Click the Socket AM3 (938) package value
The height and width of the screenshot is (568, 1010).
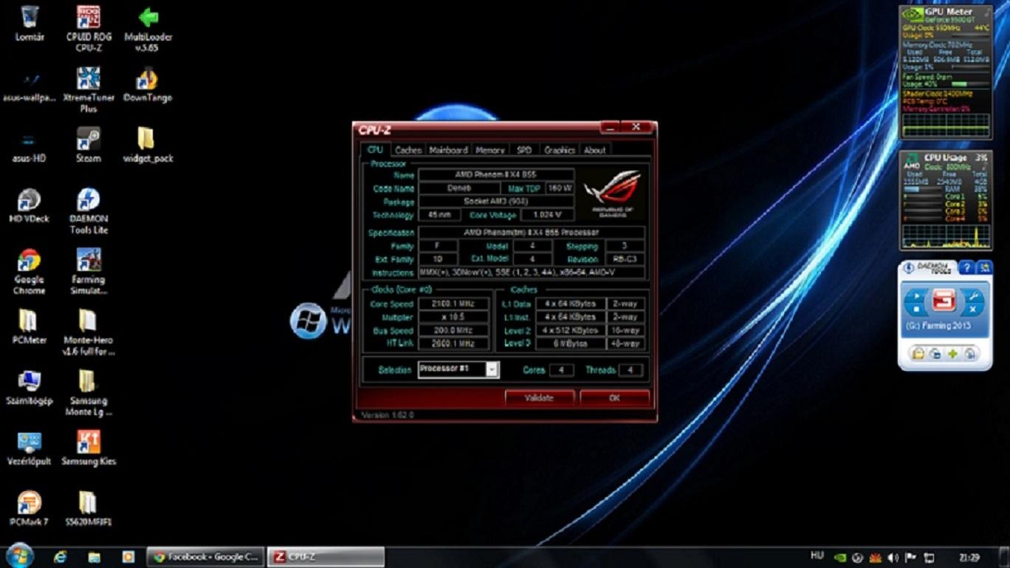(x=496, y=202)
